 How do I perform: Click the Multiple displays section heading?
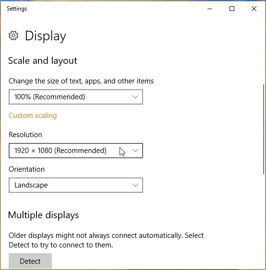(43, 215)
